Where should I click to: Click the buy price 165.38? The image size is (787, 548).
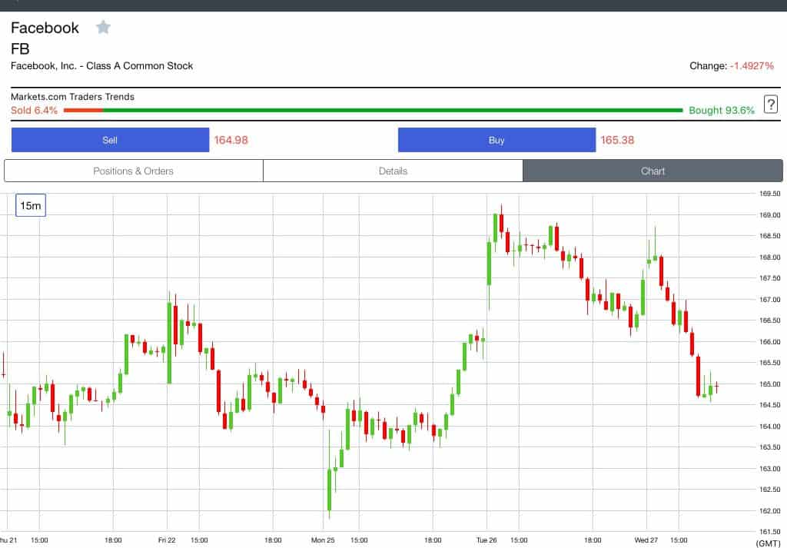click(x=617, y=140)
